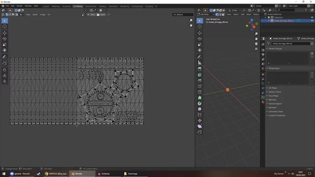This screenshot has width=315, height=177.
Task: Click the zoom icon in UV editor
Action: 191,21
